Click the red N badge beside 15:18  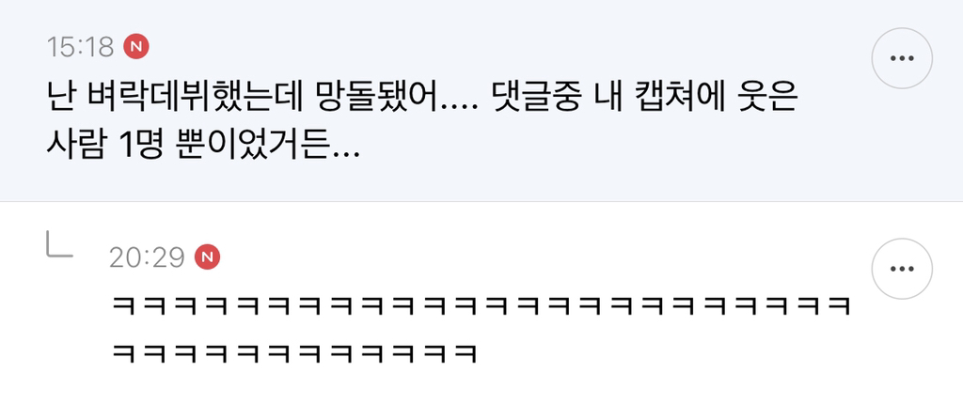click(x=136, y=47)
